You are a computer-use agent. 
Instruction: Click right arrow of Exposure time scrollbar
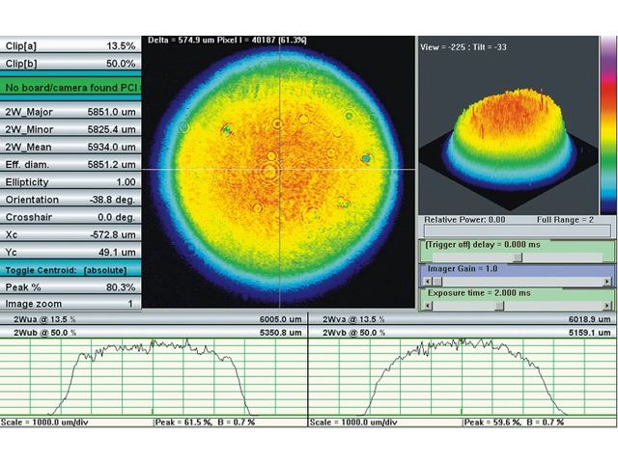[x=607, y=305]
